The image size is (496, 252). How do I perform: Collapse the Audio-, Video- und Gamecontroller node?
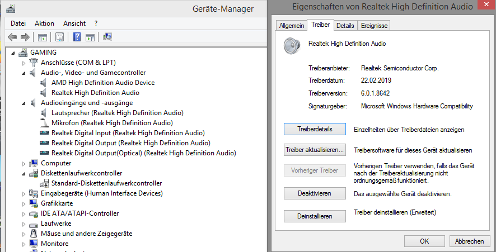point(24,73)
